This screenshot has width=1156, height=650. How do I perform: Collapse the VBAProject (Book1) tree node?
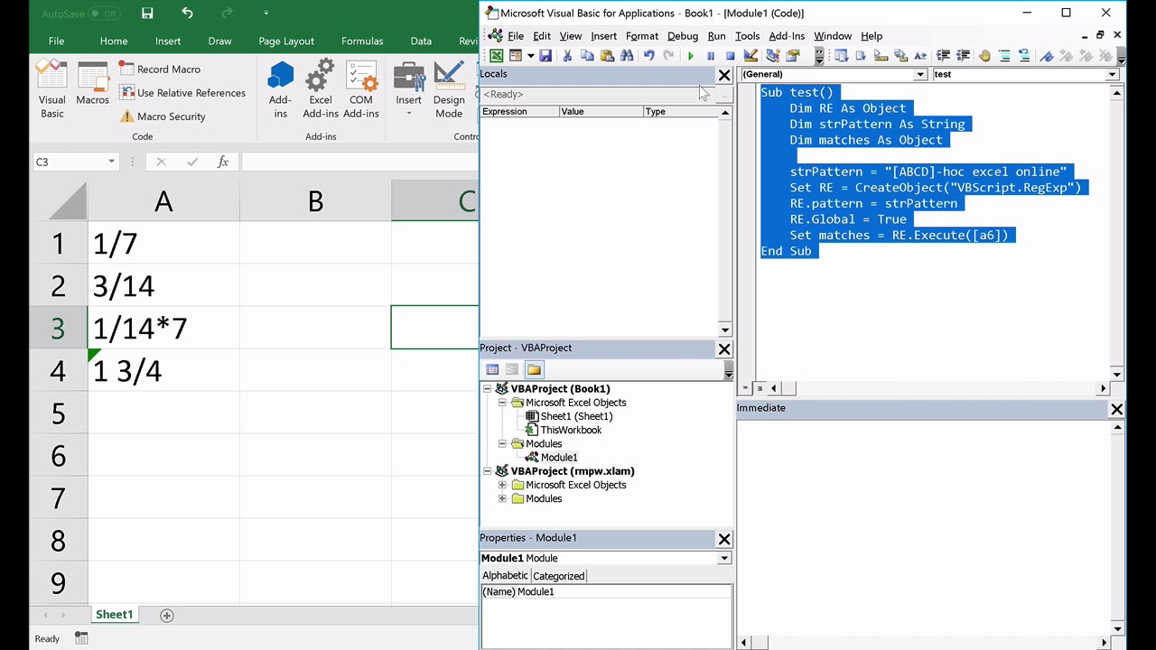click(x=488, y=389)
